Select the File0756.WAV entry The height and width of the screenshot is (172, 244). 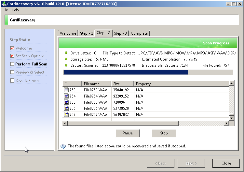point(95,108)
